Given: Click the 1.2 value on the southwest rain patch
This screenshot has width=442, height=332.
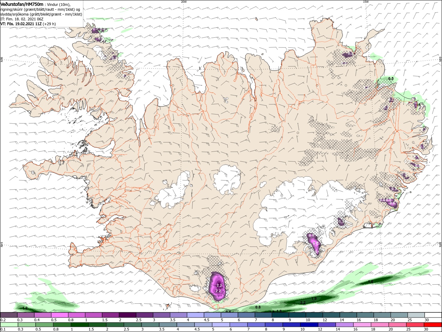Looking at the screenshot, I should pos(25,308).
